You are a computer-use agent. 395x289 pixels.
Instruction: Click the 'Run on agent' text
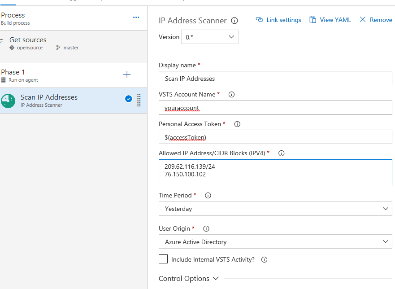(x=23, y=80)
